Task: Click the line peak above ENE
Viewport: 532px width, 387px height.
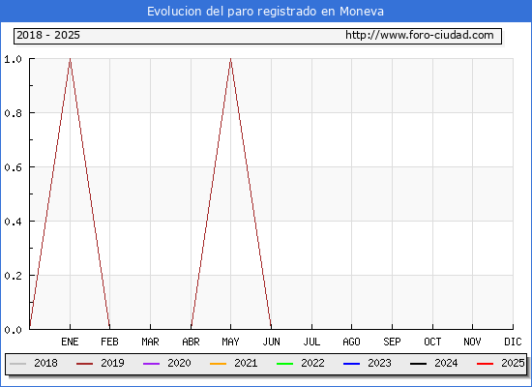Action: click(x=71, y=59)
